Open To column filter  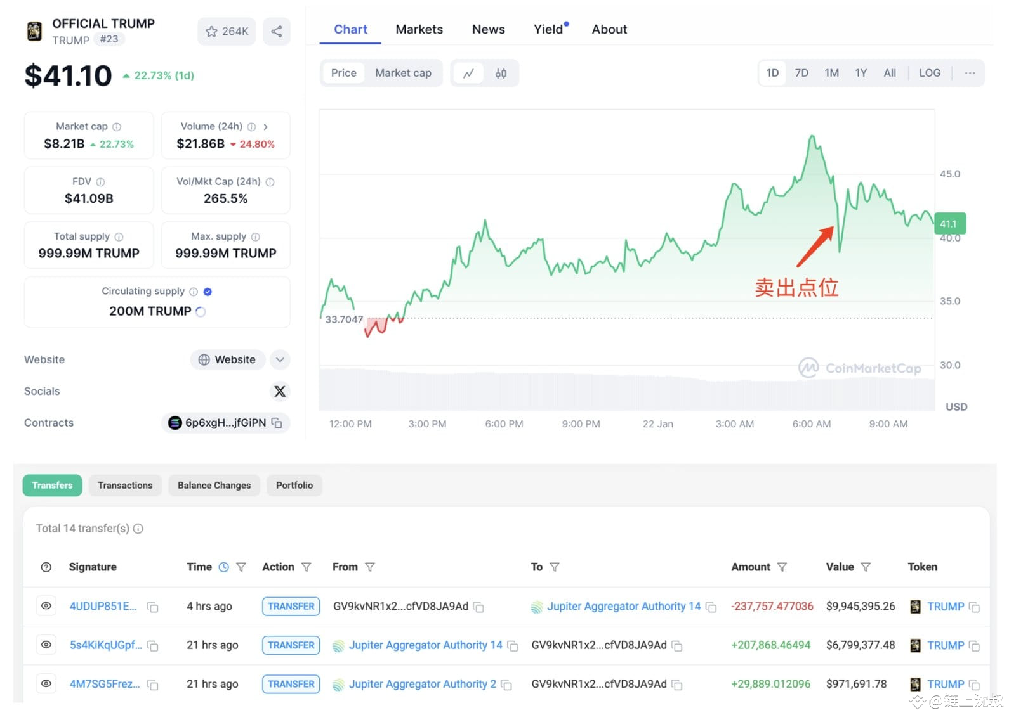(x=555, y=567)
